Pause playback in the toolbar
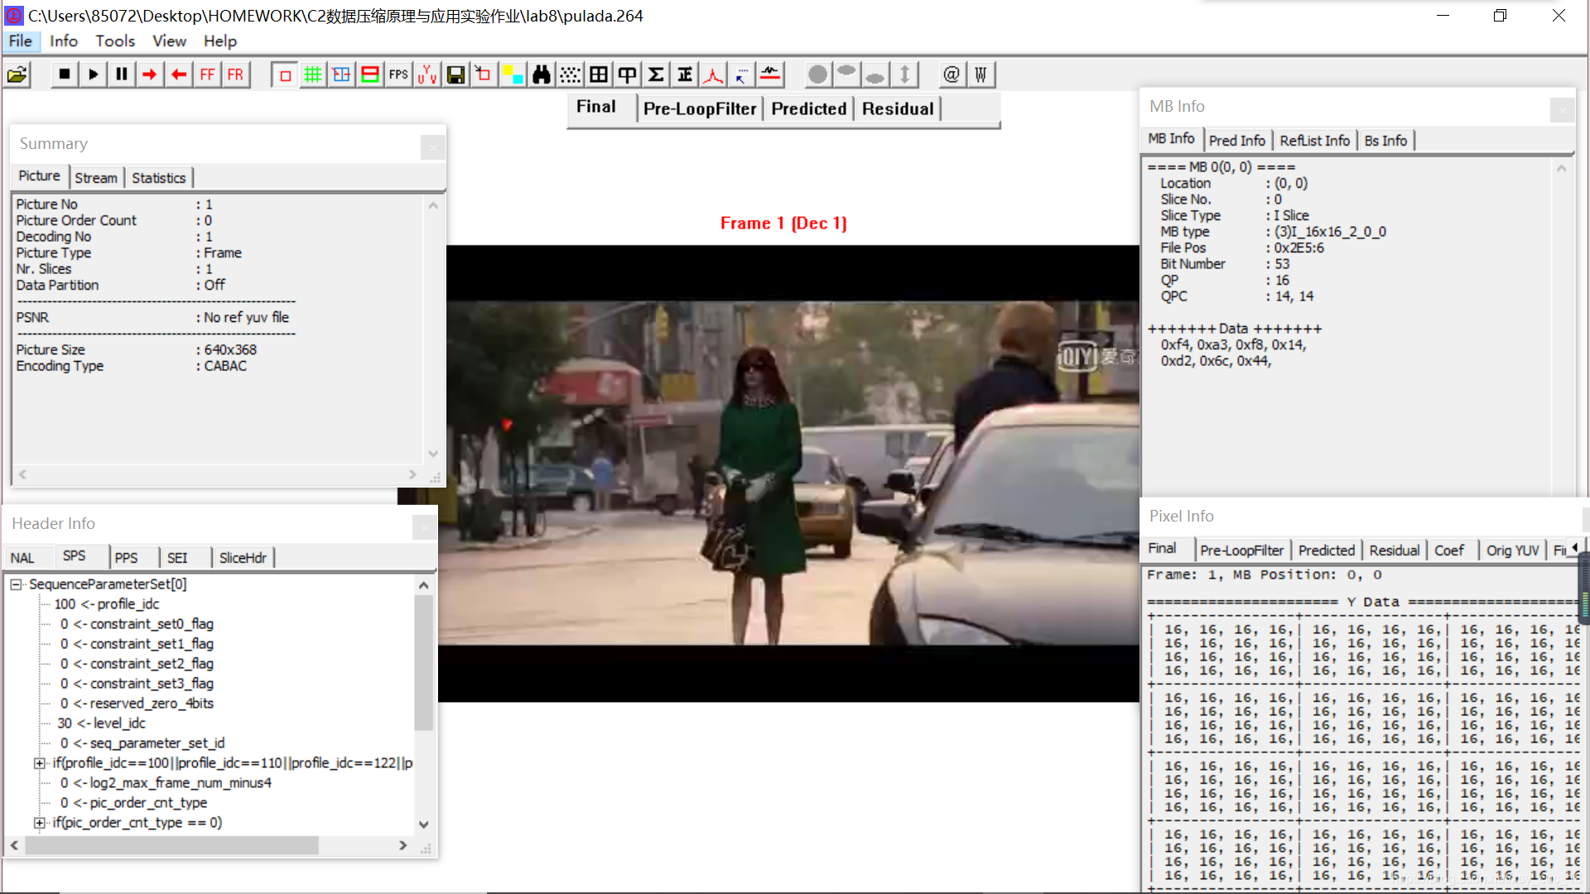1590x894 pixels. (121, 75)
